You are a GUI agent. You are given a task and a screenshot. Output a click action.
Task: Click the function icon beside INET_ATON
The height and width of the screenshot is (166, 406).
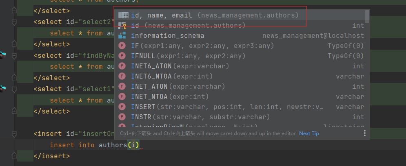tap(122, 86)
